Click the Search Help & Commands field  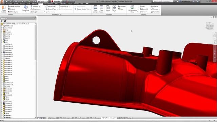[x=163, y=1]
